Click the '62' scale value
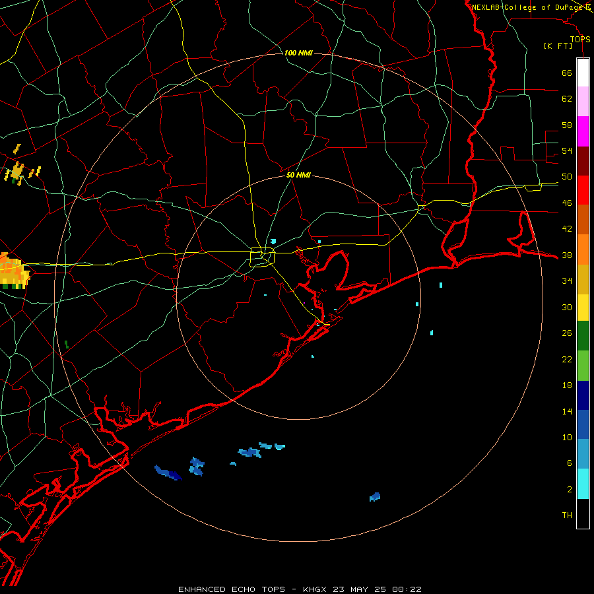Image resolution: width=594 pixels, height=594 pixels. (x=567, y=99)
